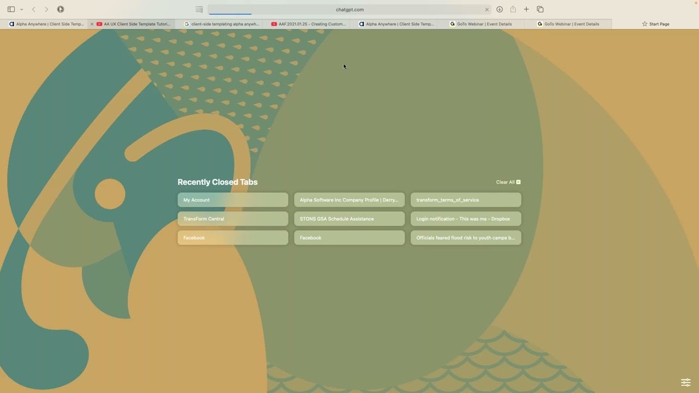The image size is (699, 393).
Task: Click the Recently Closed Tabs heading
Action: (x=217, y=182)
